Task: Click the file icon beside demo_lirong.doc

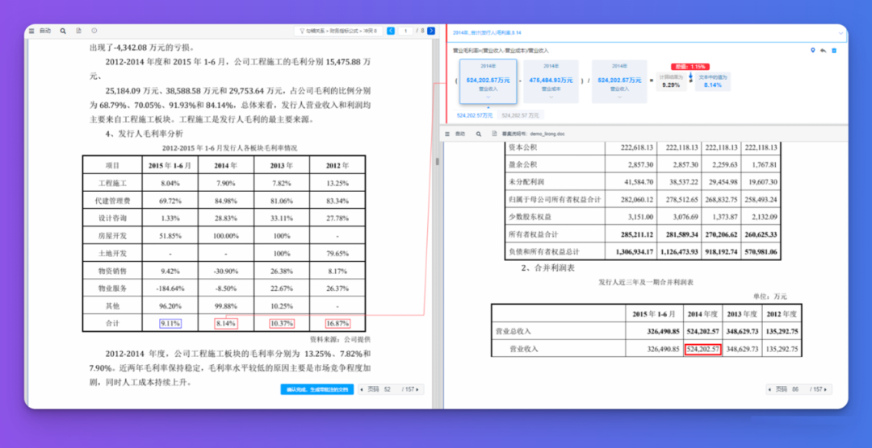Action: (494, 134)
